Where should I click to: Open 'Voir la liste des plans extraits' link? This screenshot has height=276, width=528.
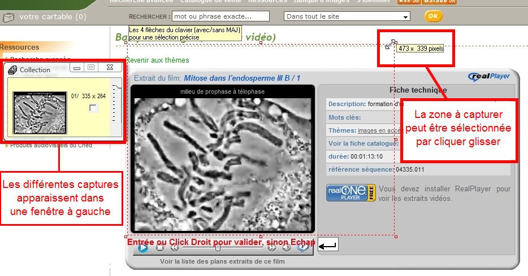(222, 261)
